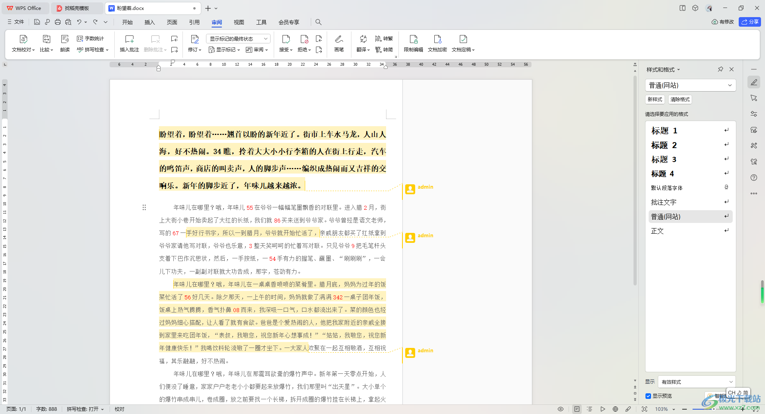
Task: Apply the 标题 1 style
Action: [x=690, y=131]
